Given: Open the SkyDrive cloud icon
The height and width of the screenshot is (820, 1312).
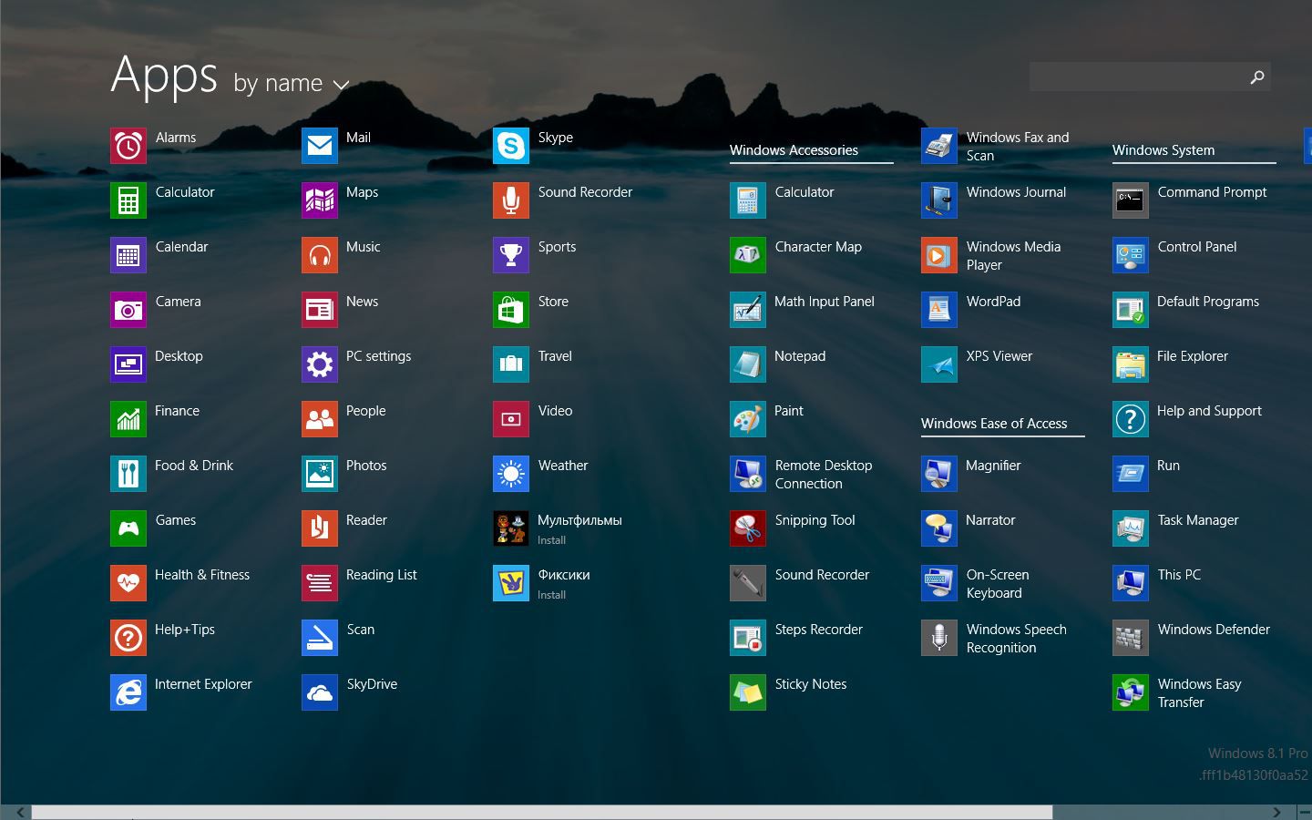Looking at the screenshot, I should [x=320, y=692].
